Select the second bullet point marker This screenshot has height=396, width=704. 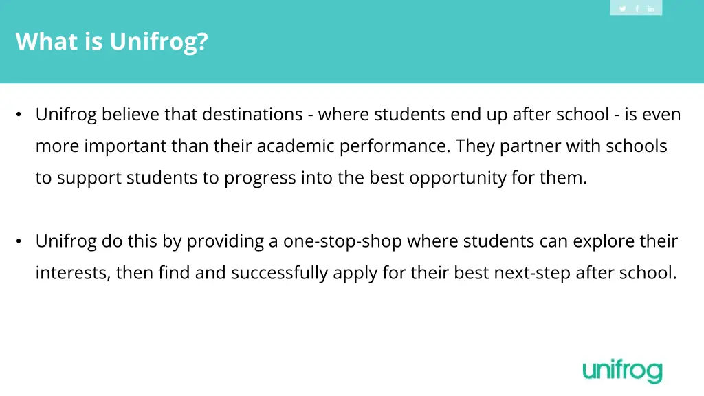(19, 242)
